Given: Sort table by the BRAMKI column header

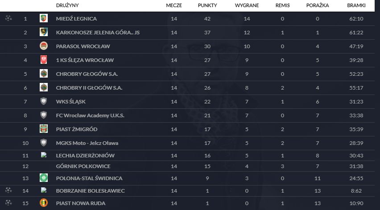Looking at the screenshot, I should point(356,5).
